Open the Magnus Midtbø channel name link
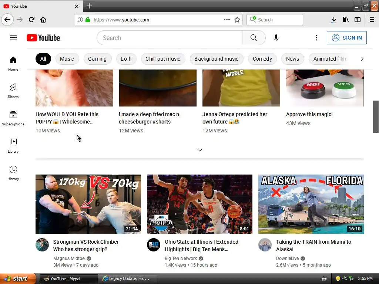 pos(69,258)
